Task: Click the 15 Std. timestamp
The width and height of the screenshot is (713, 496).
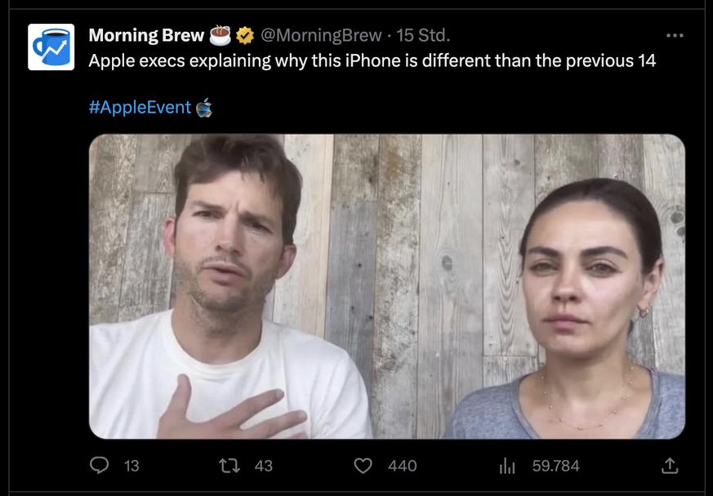Action: coord(423,35)
